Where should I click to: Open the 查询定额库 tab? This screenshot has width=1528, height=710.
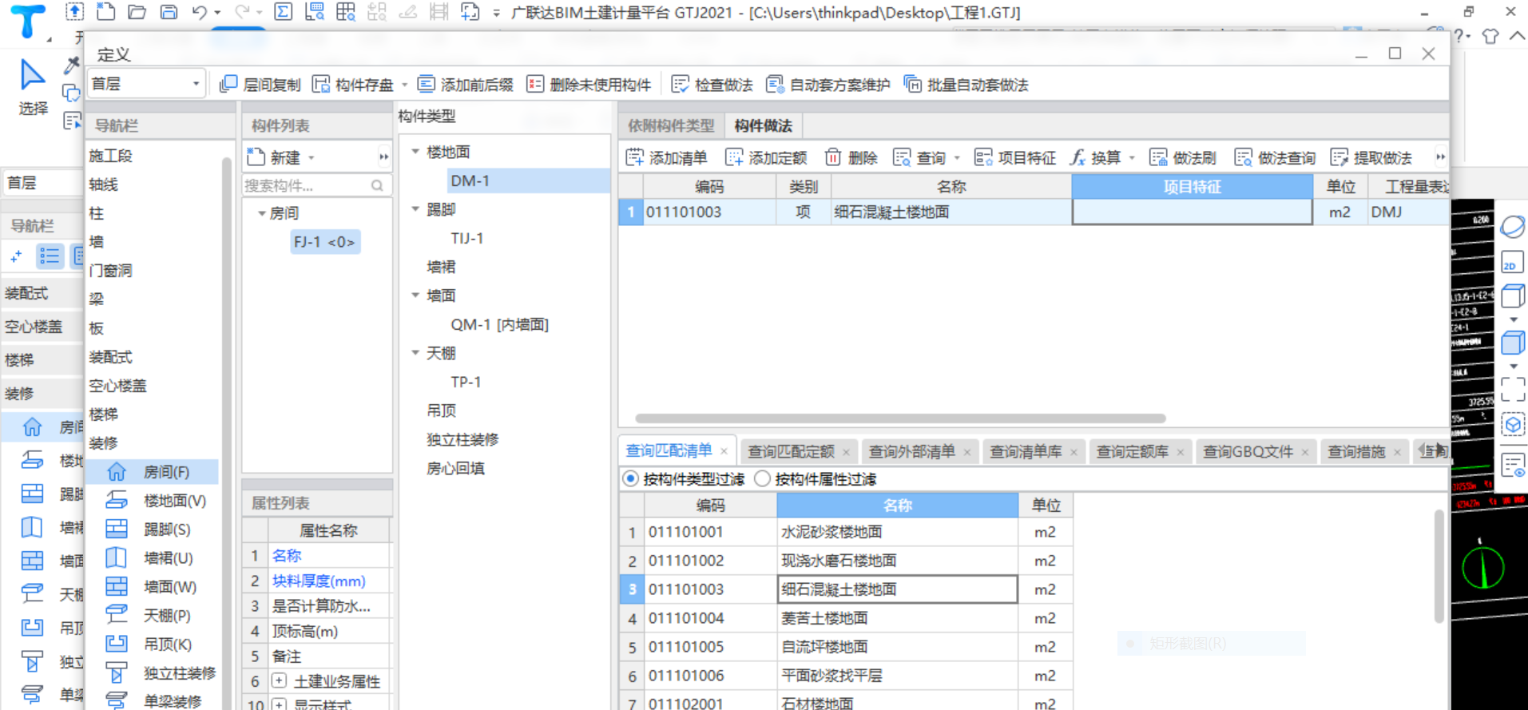click(1133, 452)
